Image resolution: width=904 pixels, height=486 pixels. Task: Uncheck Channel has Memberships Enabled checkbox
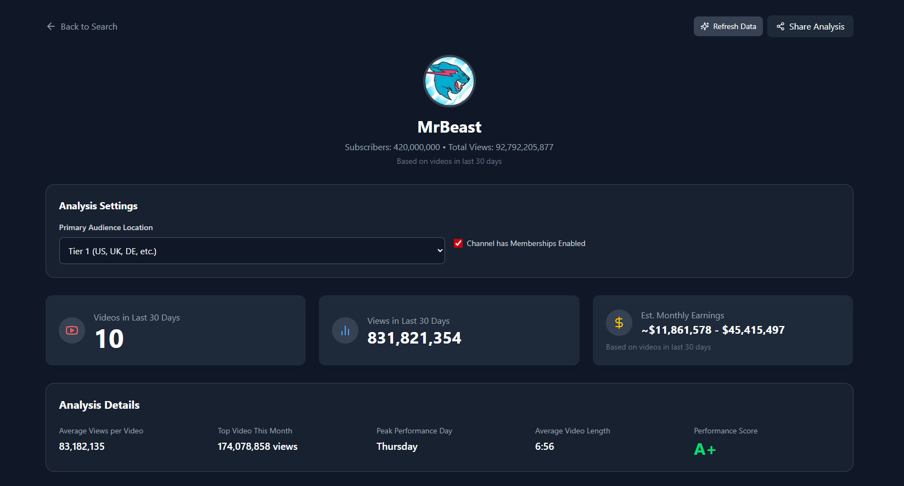click(x=458, y=243)
